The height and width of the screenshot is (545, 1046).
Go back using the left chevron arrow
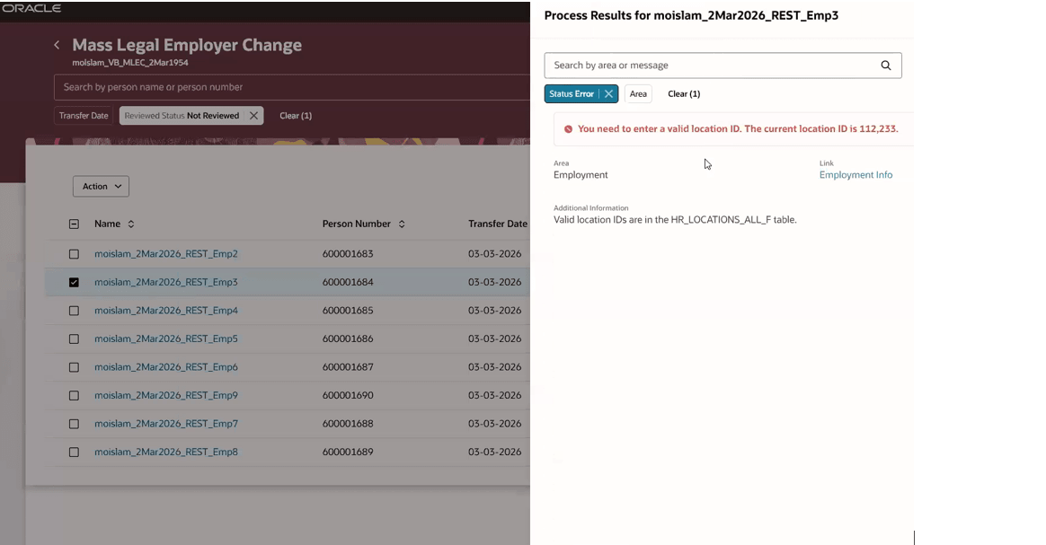(x=57, y=45)
